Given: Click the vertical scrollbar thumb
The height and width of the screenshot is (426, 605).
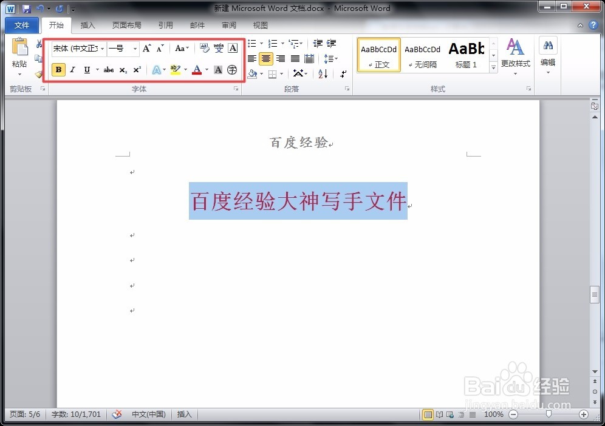Looking at the screenshot, I should [595, 295].
